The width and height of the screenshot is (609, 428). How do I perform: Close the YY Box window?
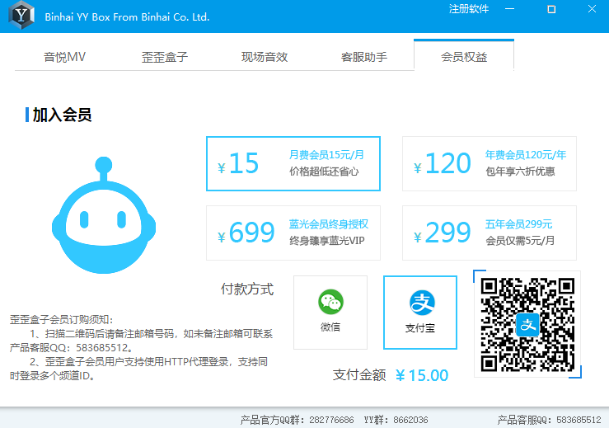point(592,9)
